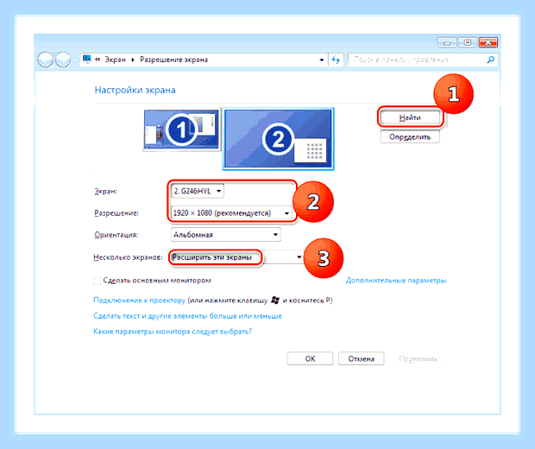Expand the Несколько экранов dropdown
Image resolution: width=535 pixels, height=449 pixels.
236,257
